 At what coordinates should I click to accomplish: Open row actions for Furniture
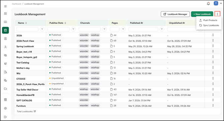[213, 105]
